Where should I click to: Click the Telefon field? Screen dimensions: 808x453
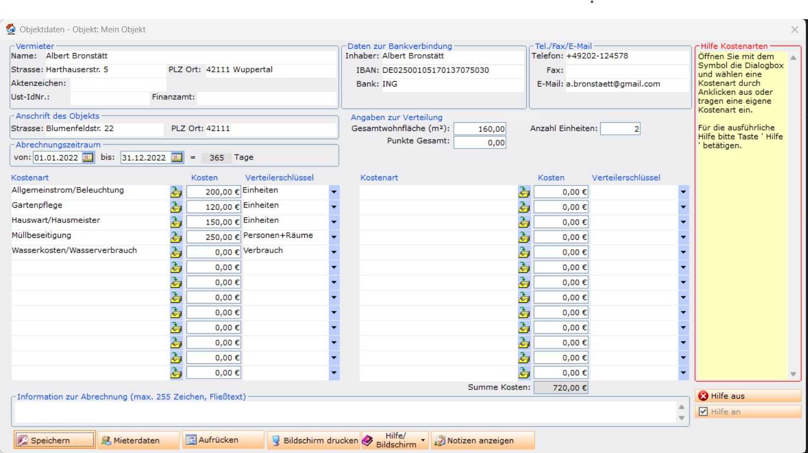[x=627, y=56]
